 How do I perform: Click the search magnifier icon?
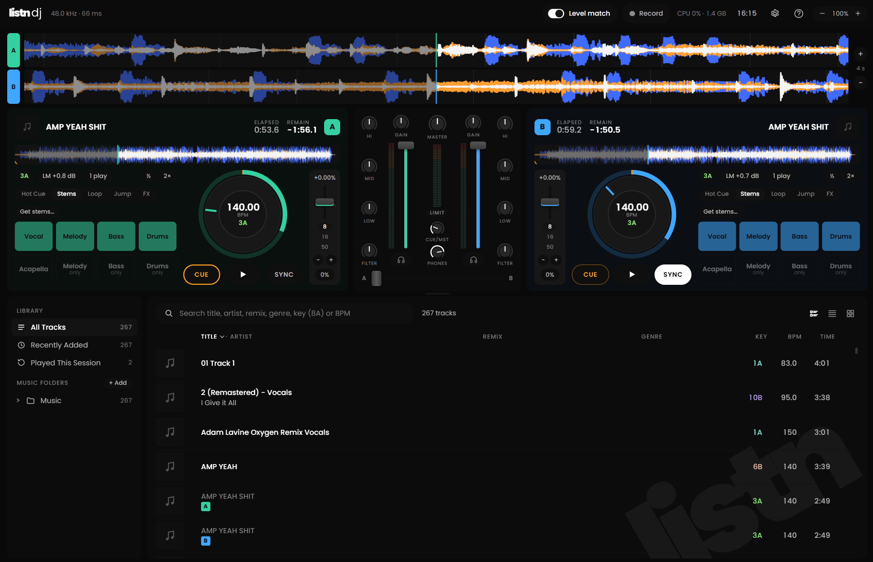pyautogui.click(x=169, y=313)
